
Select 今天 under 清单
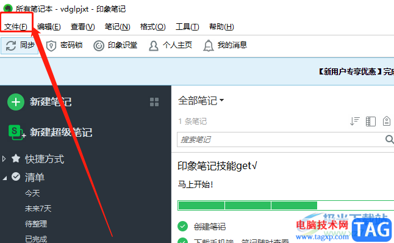[32, 194]
